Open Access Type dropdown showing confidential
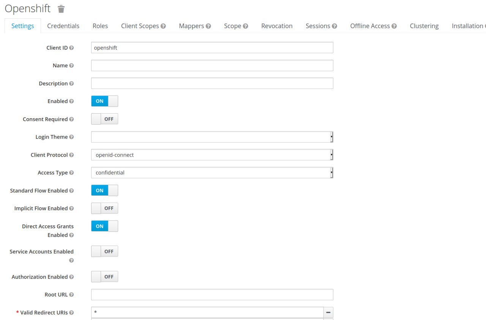The height and width of the screenshot is (320, 486). [212, 173]
